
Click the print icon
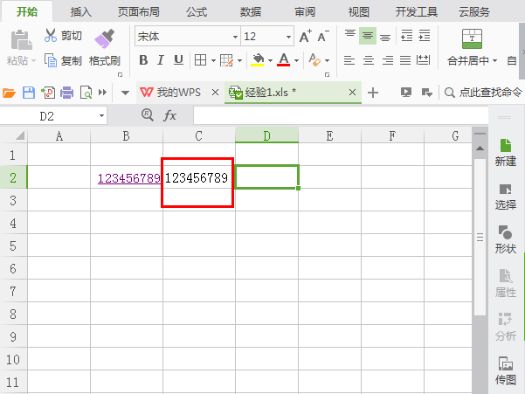66,93
